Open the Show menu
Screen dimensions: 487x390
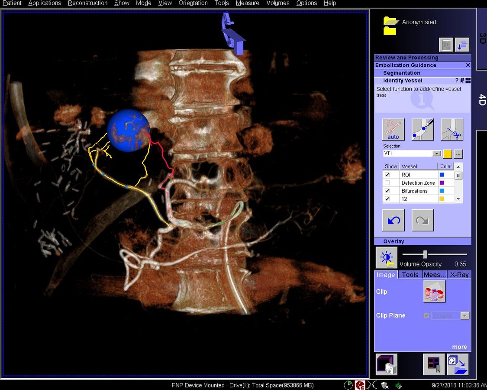tap(122, 3)
